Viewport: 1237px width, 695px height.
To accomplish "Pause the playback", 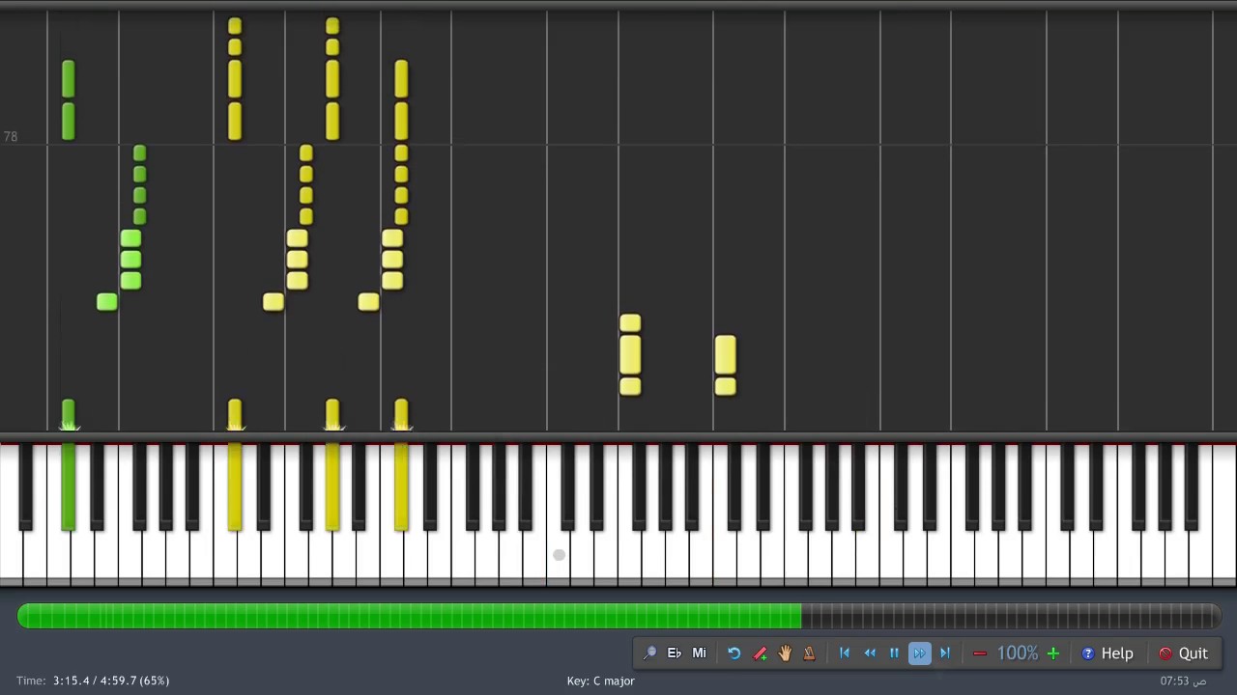I will [894, 653].
